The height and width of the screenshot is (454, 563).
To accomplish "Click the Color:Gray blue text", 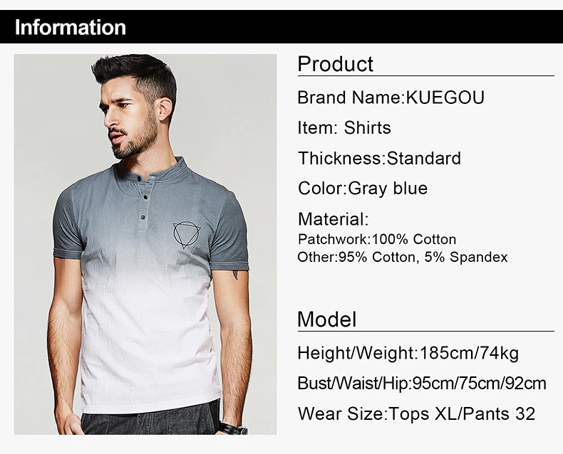I will [x=363, y=189].
